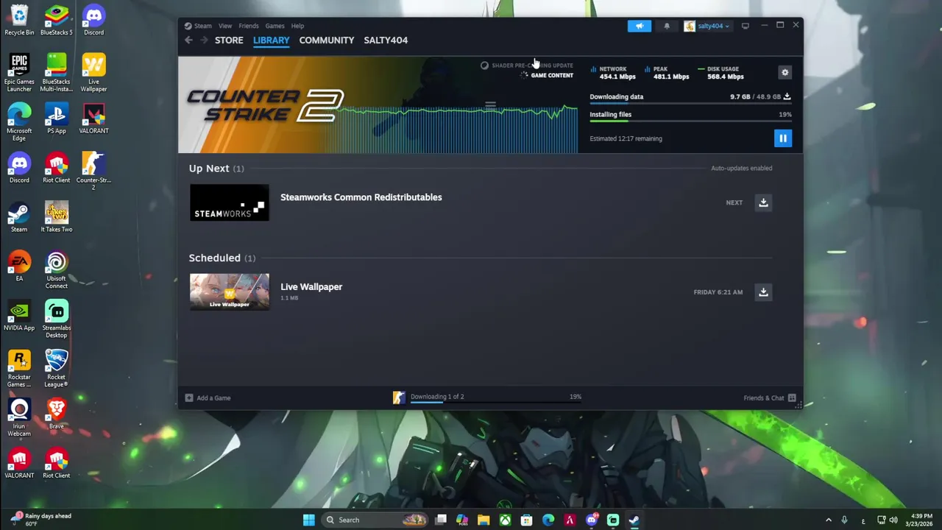Click the Steamworks Common Redistributables thumbnail

230,202
